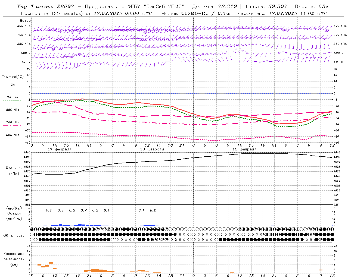Click the 0.9 precipitation amount value
The width and height of the screenshot is (348, 278).
point(60,210)
